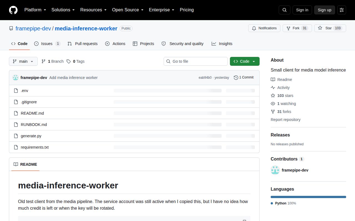Click the file icon next to generate.py
Image resolution: width=355 pixels, height=221 pixels.
coord(16,136)
